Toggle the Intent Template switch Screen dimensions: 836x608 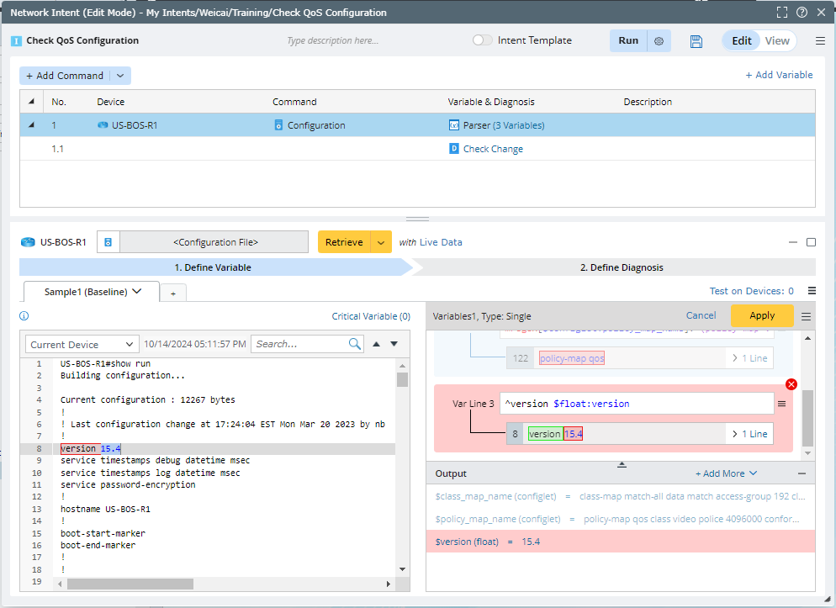pyautogui.click(x=482, y=40)
